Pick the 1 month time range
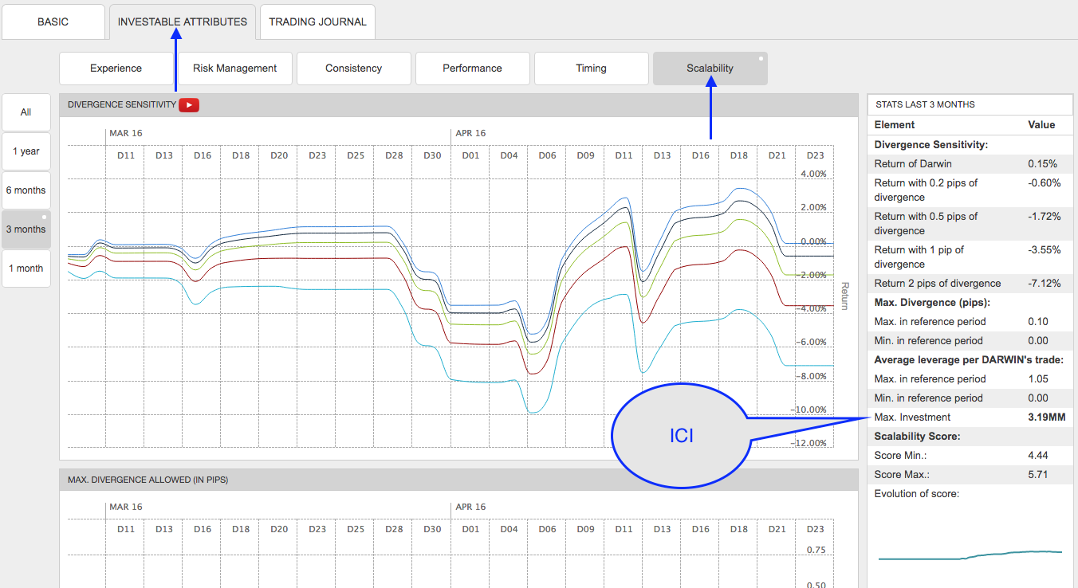Viewport: 1078px width, 588px height. click(26, 269)
